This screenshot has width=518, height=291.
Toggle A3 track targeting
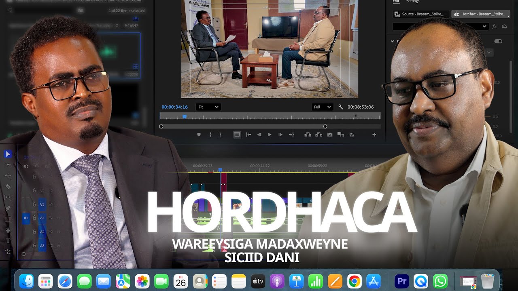point(42,246)
